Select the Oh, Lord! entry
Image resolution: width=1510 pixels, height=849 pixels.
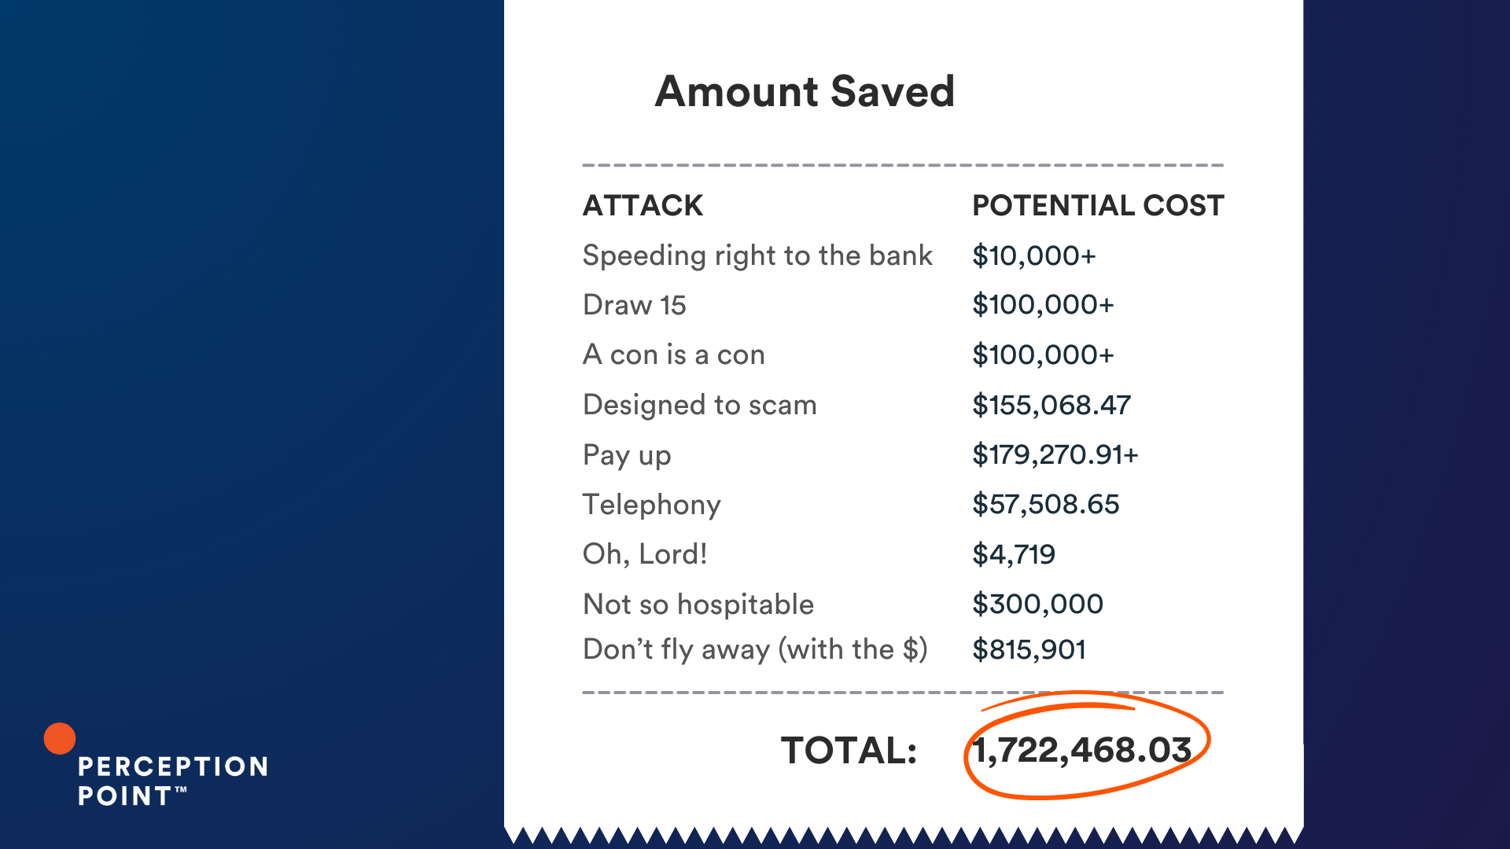(x=645, y=554)
